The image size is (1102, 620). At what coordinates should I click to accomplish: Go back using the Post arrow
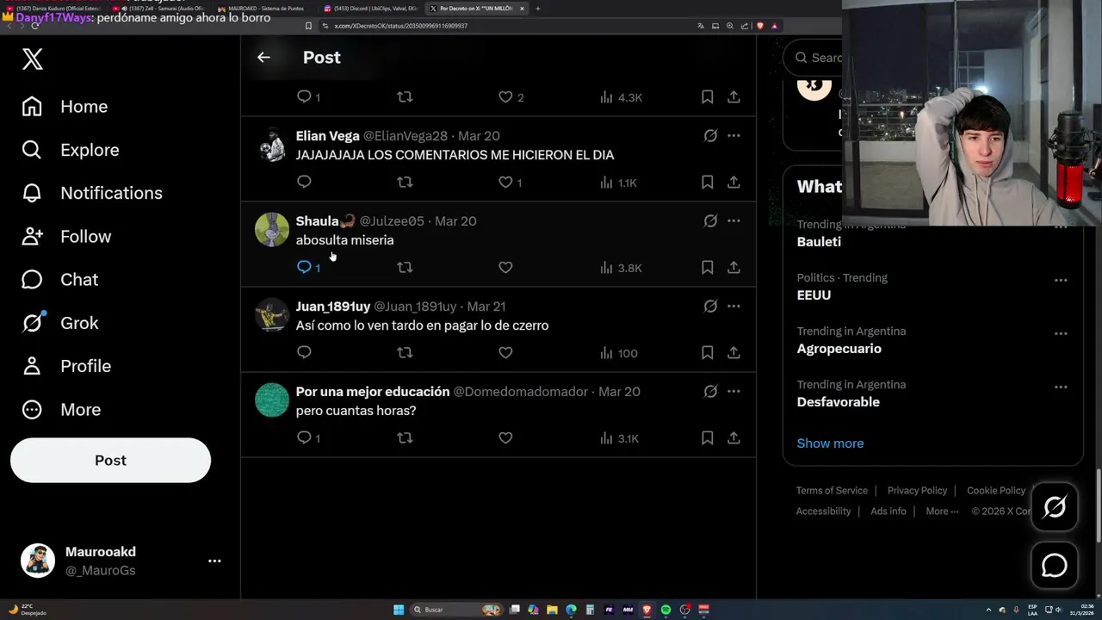[263, 57]
